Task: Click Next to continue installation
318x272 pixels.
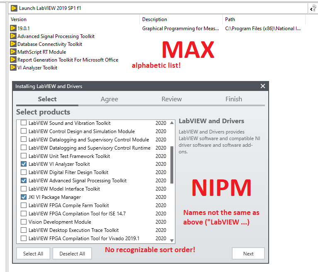Action: click(x=248, y=253)
